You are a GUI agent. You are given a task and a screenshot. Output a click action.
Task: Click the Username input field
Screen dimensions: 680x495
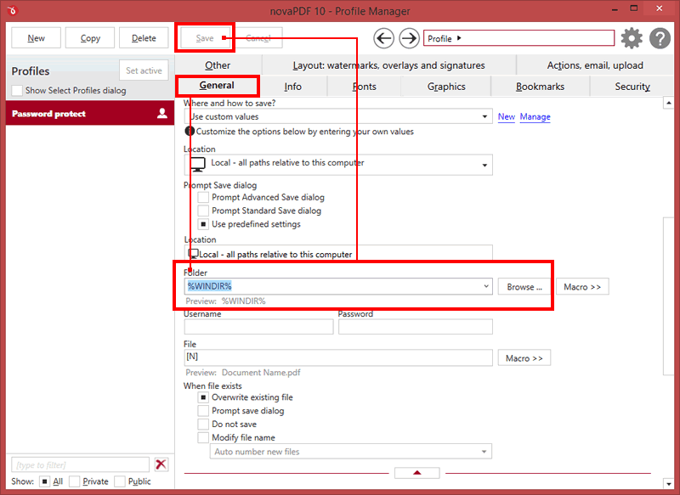[259, 327]
